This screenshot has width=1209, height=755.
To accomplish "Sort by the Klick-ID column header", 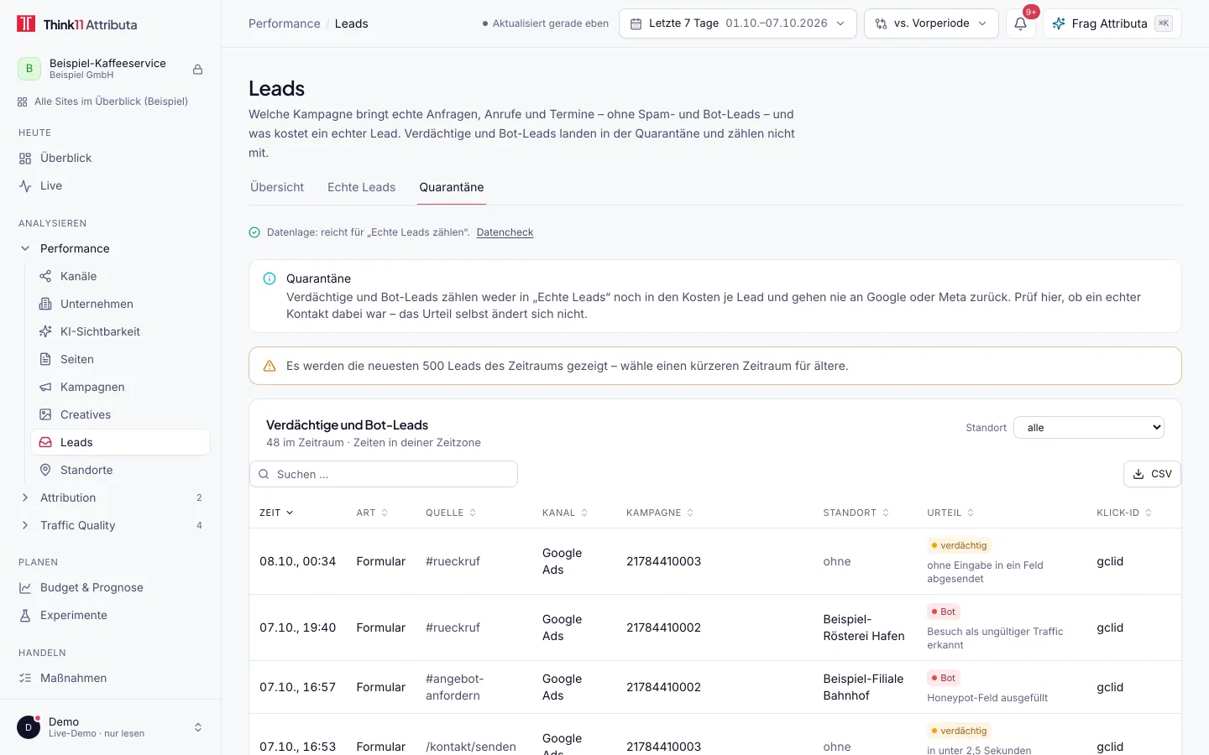I will (1124, 513).
